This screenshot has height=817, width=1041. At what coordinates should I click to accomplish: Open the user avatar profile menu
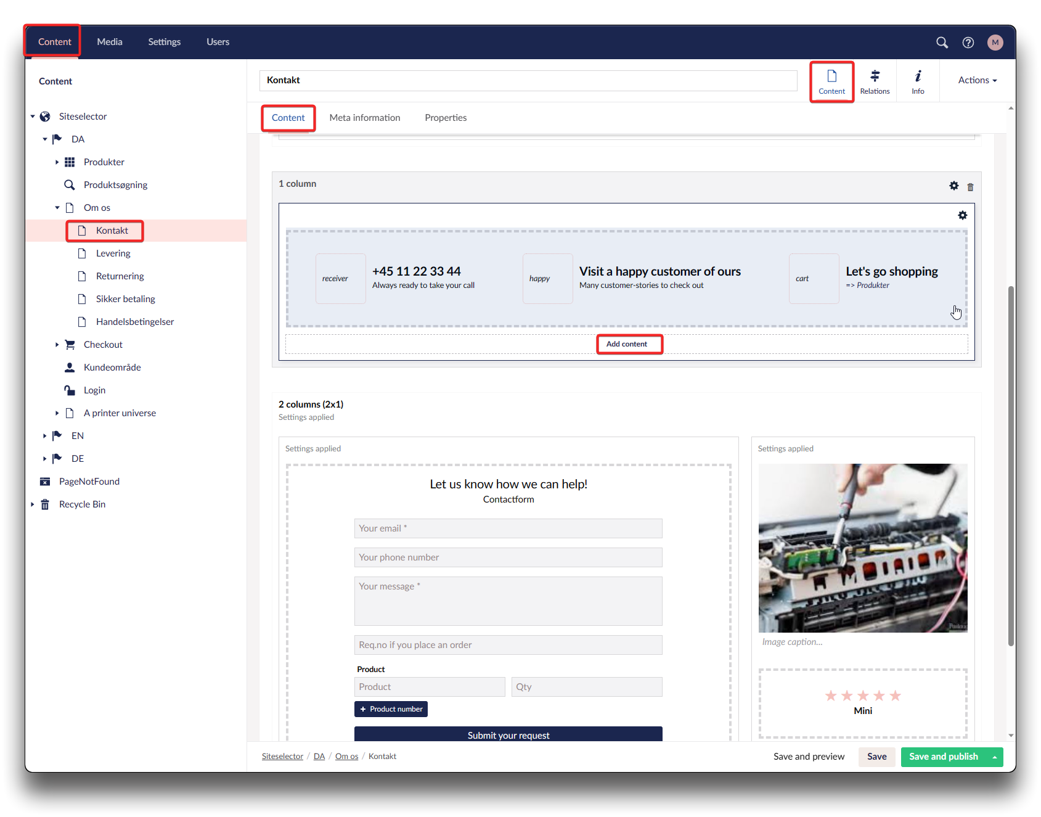995,42
